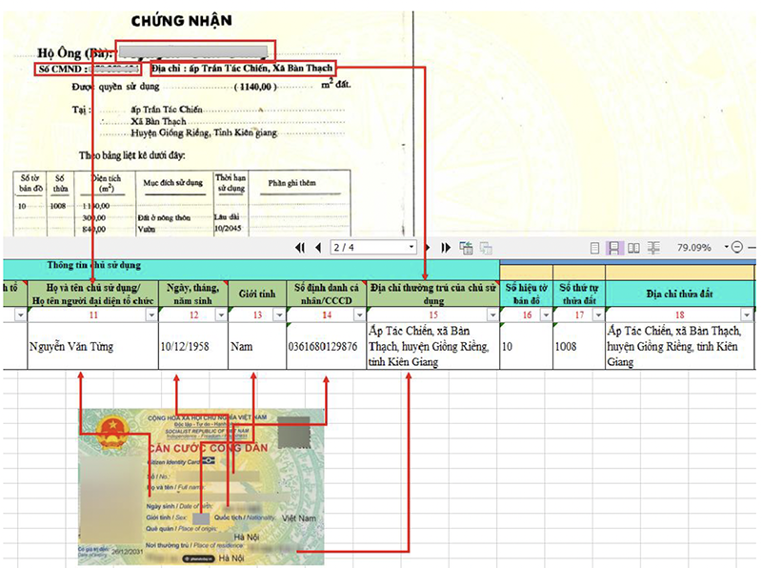Click the go to previous view icon
Image resolution: width=762 pixels, height=568 pixels.
pos(466,248)
